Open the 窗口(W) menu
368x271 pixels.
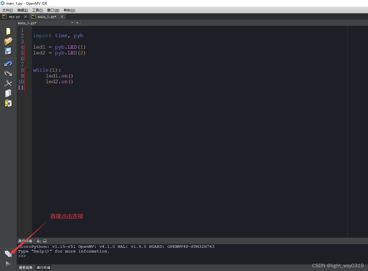pyautogui.click(x=53, y=10)
